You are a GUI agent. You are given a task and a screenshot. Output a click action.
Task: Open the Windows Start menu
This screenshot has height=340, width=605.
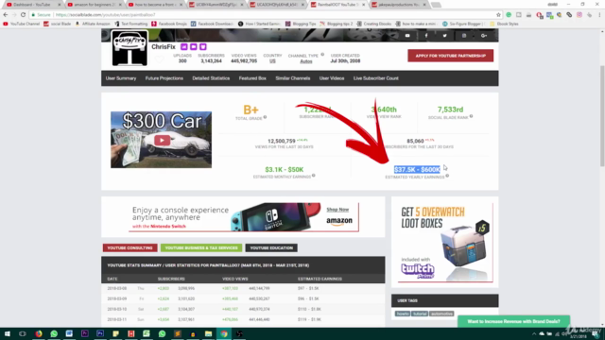[7, 333]
